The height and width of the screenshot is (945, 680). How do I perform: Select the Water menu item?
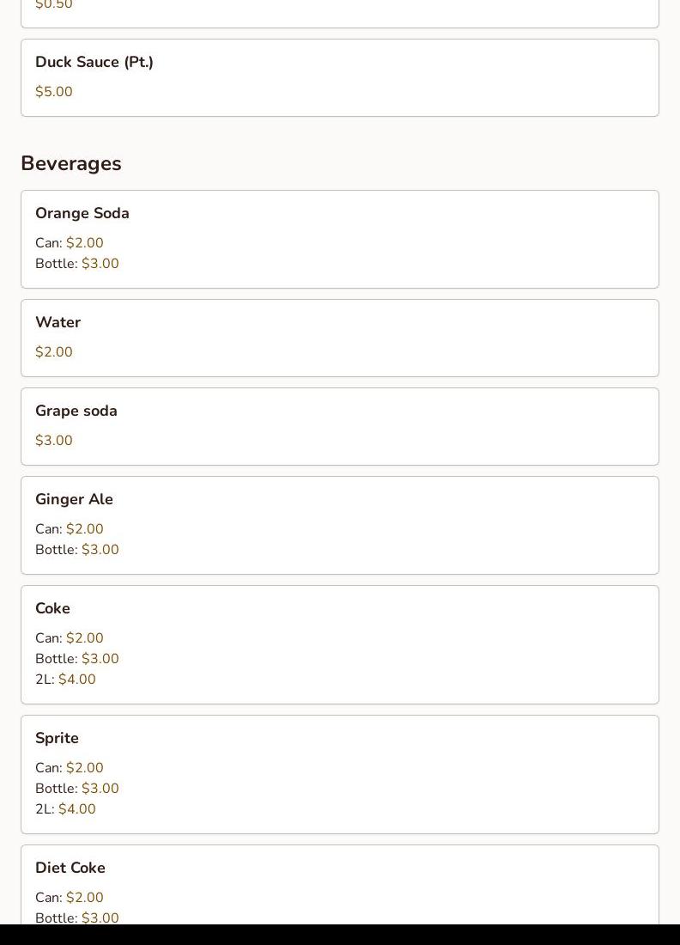click(x=58, y=322)
